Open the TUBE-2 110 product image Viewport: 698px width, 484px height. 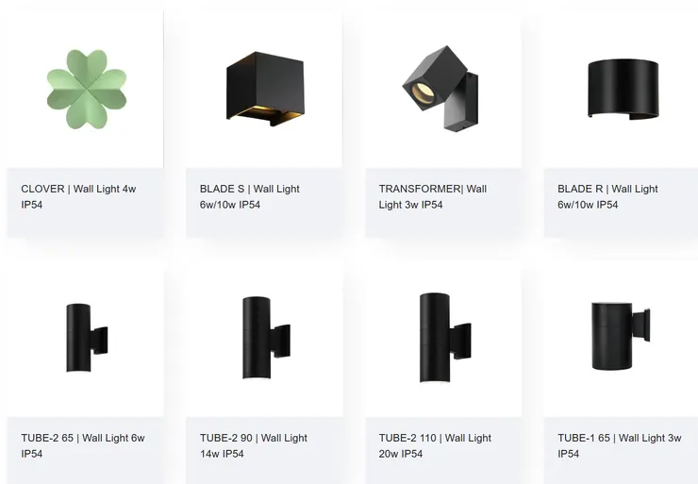pyautogui.click(x=443, y=339)
